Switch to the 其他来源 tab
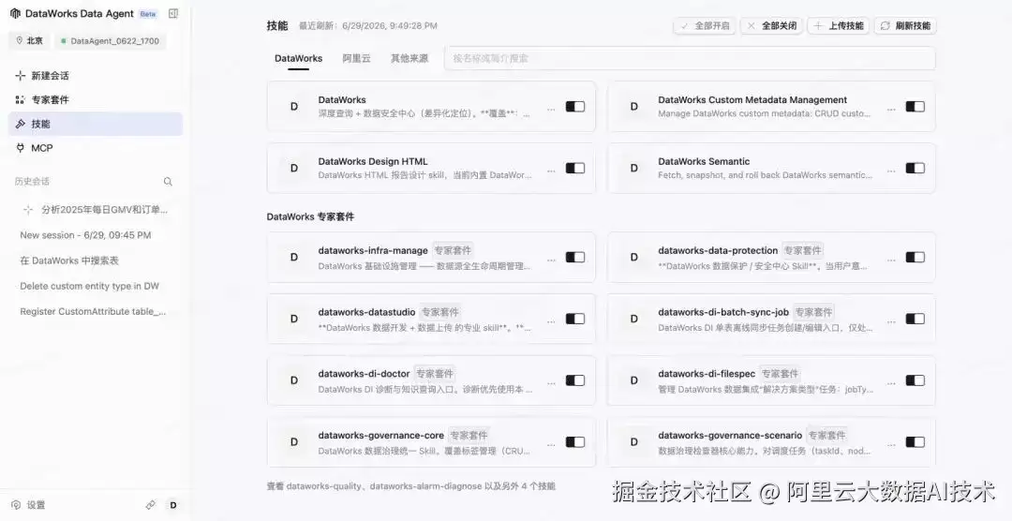 click(x=409, y=58)
